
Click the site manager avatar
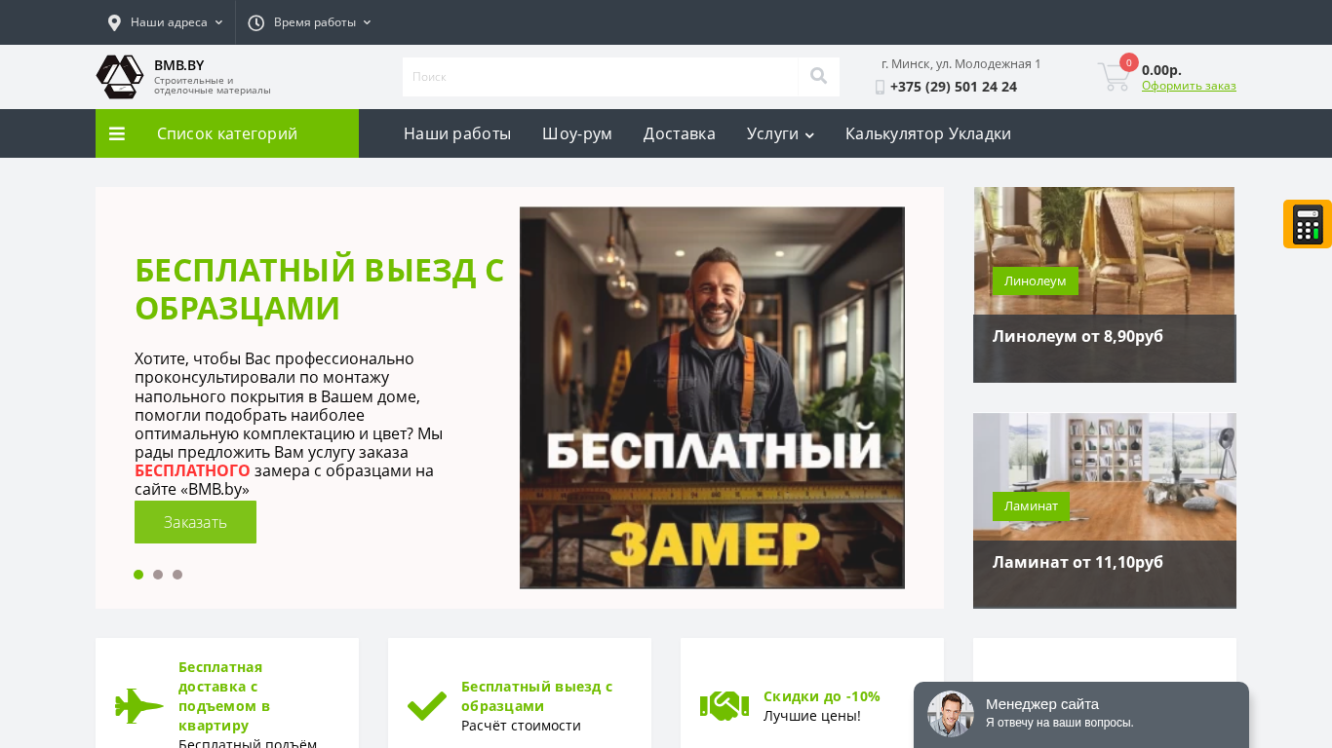click(951, 714)
